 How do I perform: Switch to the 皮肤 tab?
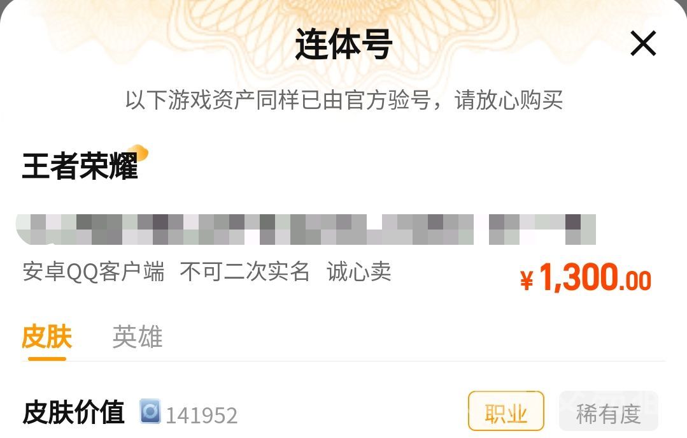tap(47, 337)
